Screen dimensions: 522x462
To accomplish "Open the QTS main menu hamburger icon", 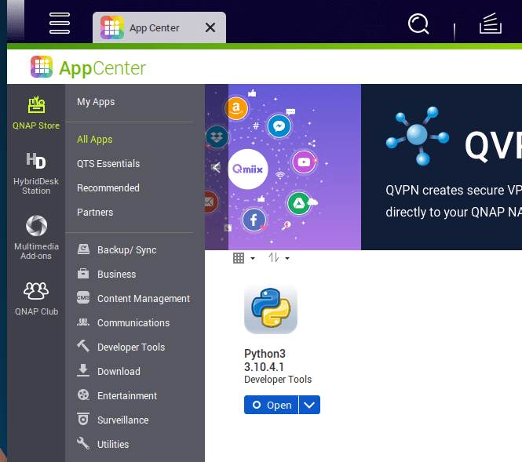I will point(60,24).
